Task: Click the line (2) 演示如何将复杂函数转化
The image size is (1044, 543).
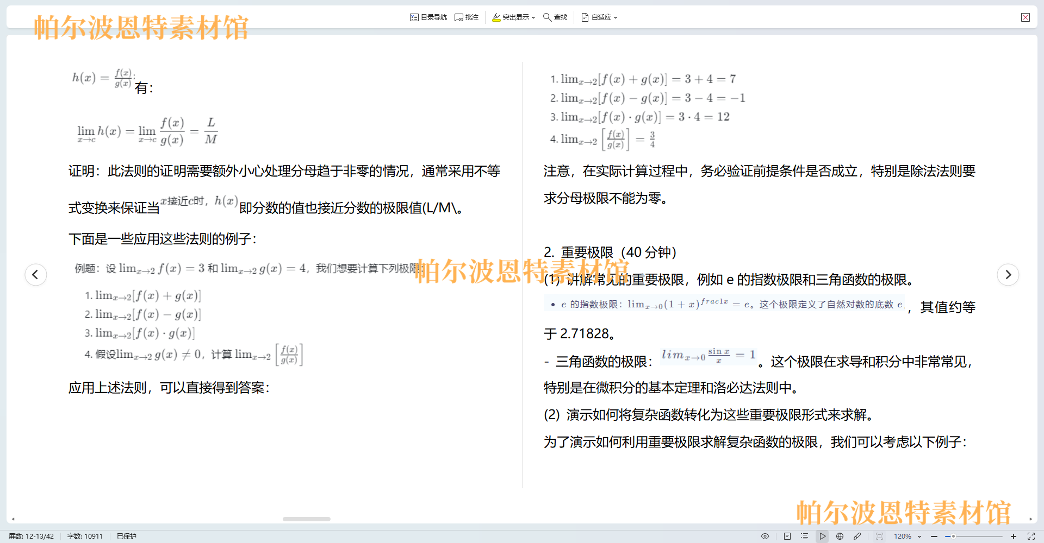Action: pos(710,415)
